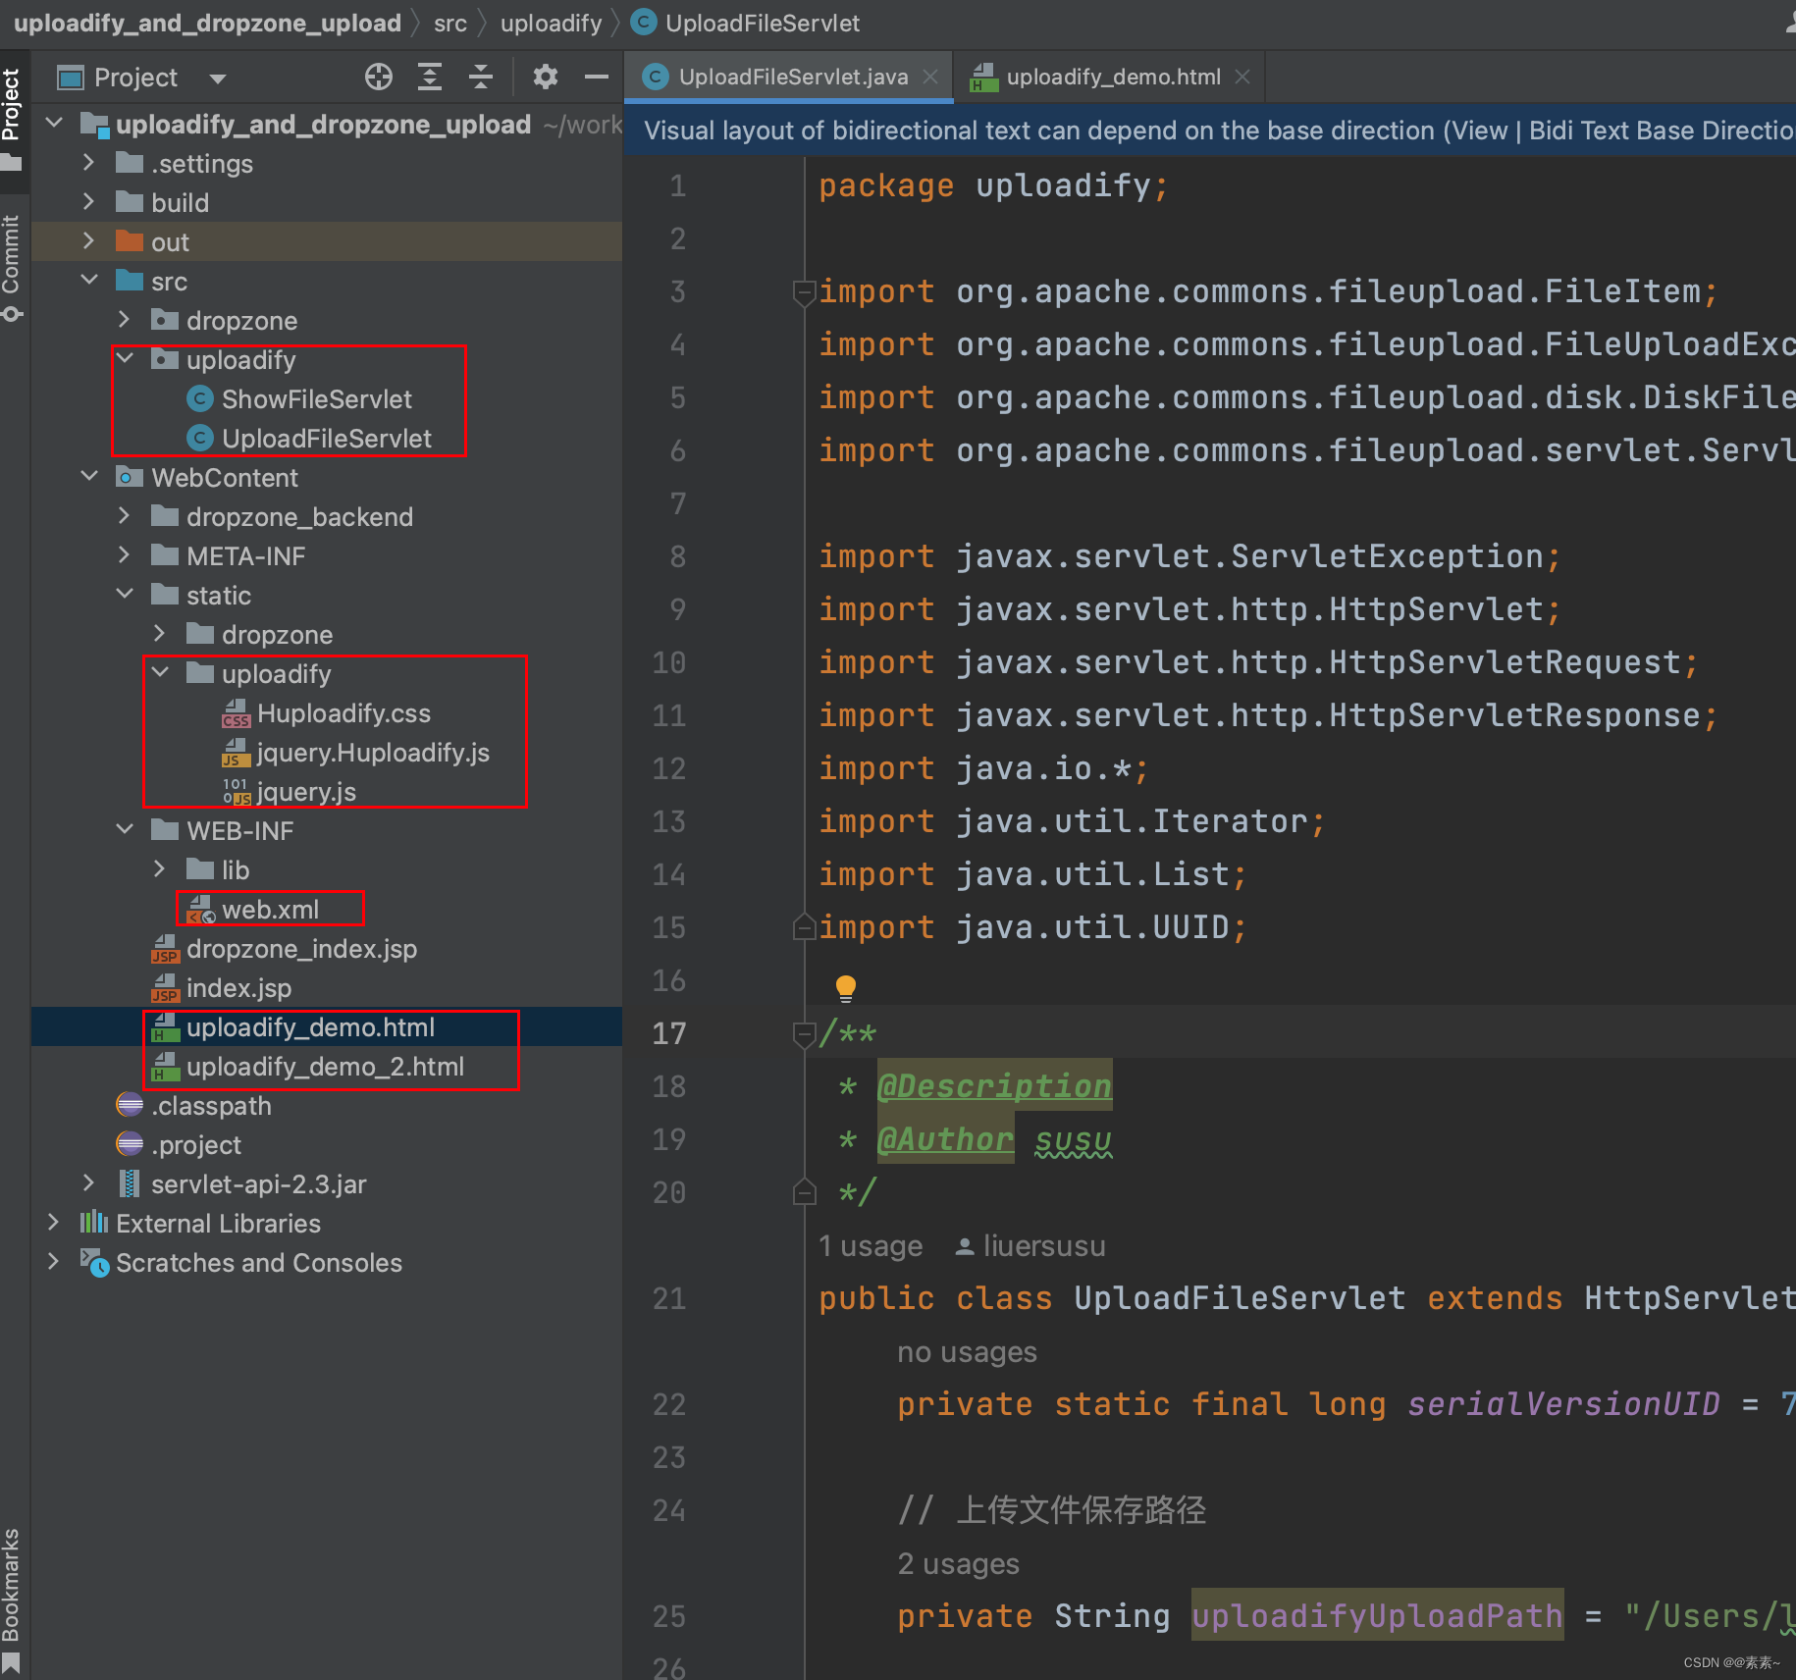Screen dimensions: 1796x1680
Task: Expand the lib folder
Action: click(x=159, y=869)
